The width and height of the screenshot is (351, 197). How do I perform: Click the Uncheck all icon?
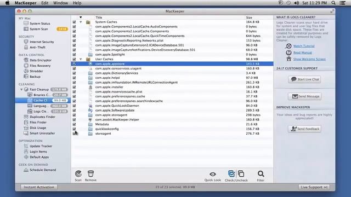(241, 174)
